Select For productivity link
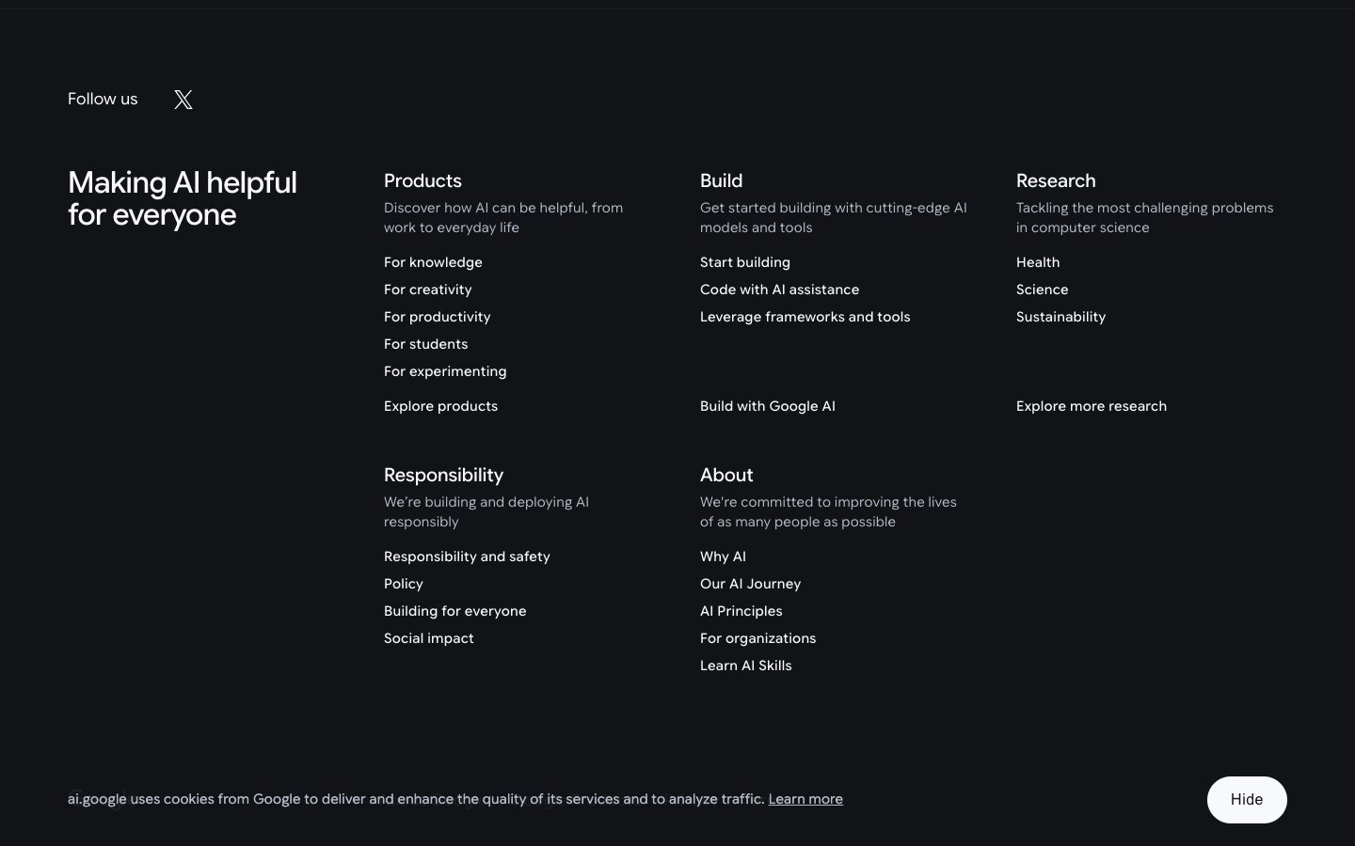The image size is (1355, 846). tap(438, 317)
